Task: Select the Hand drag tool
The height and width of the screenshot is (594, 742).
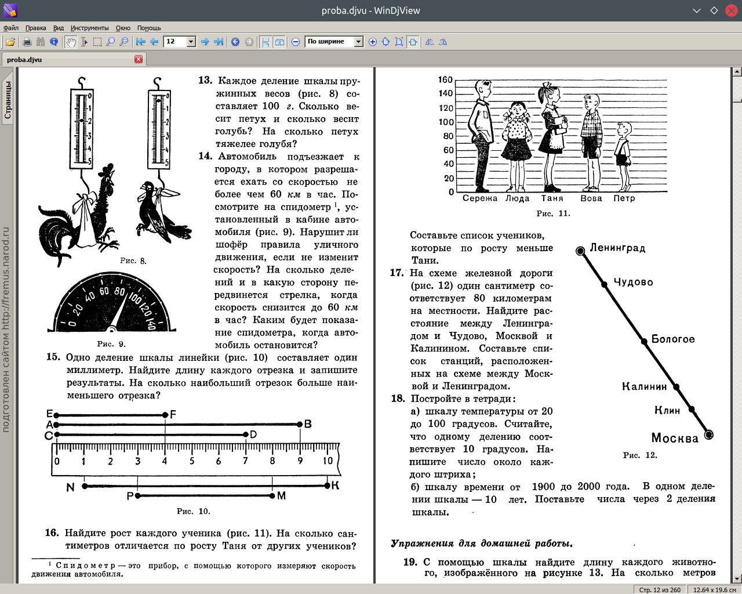Action: (71, 42)
